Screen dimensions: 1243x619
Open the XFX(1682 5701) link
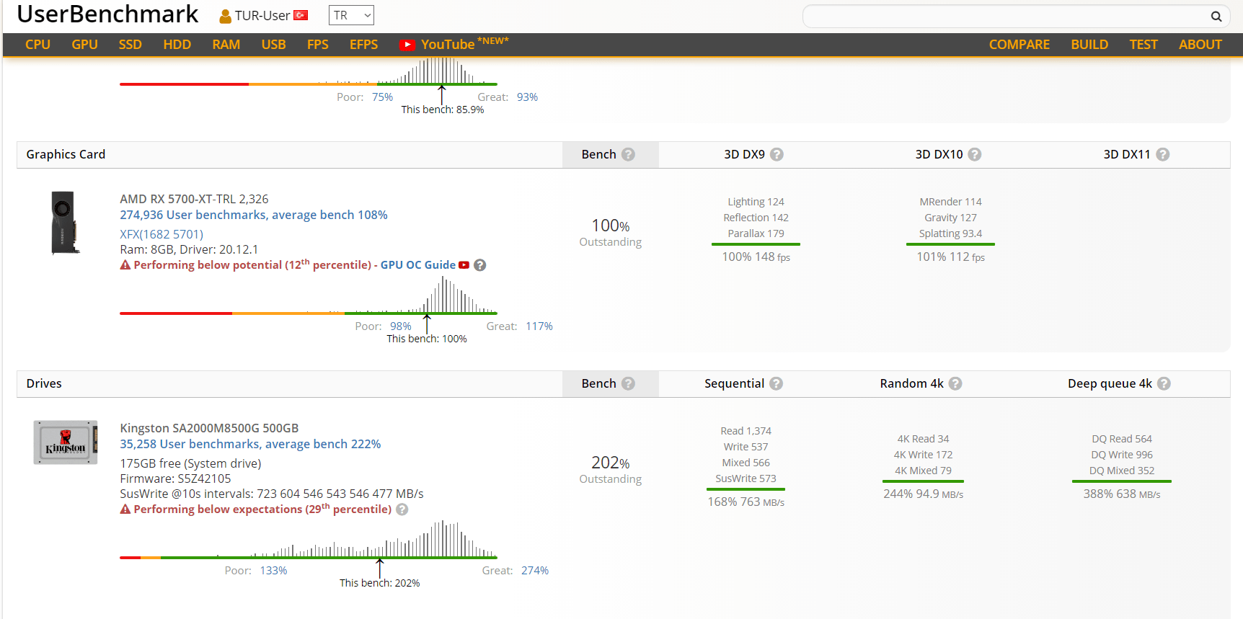point(162,234)
